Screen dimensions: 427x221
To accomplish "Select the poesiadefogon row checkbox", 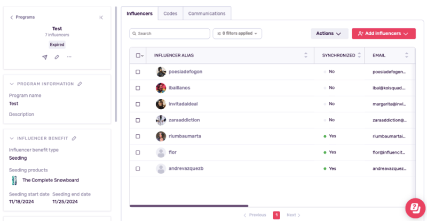I will (138, 72).
